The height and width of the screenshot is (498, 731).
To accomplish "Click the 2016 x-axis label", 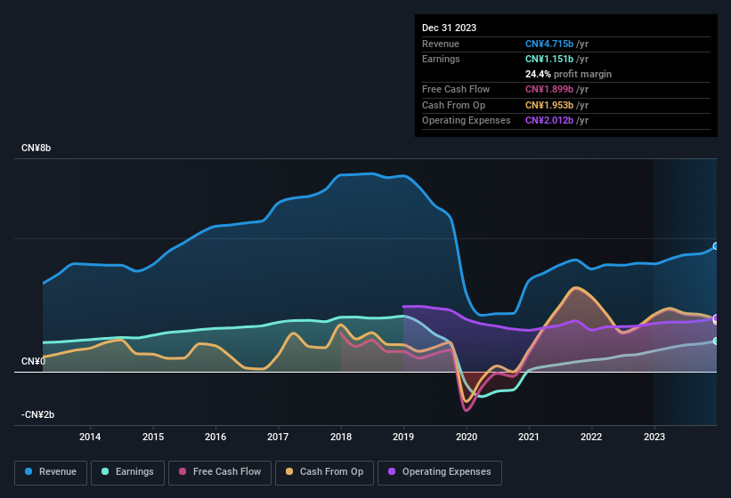I will tap(215, 437).
